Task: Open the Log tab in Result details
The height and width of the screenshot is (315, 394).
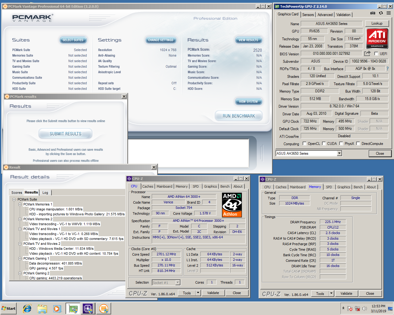Action: point(45,193)
